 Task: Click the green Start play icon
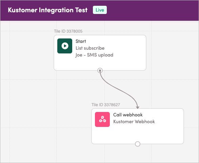65,46
